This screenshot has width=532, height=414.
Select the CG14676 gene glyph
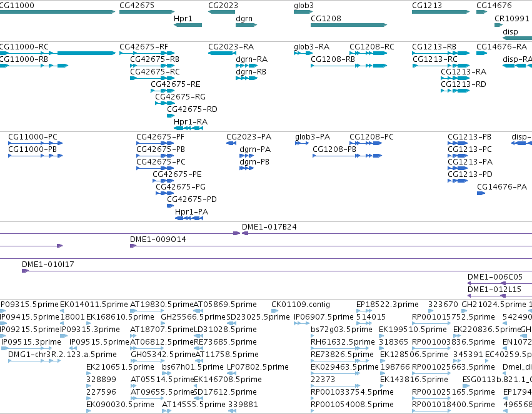point(482,12)
